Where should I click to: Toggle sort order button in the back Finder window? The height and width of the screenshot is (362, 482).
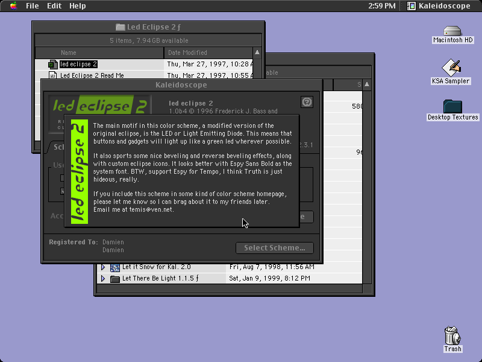click(367, 84)
